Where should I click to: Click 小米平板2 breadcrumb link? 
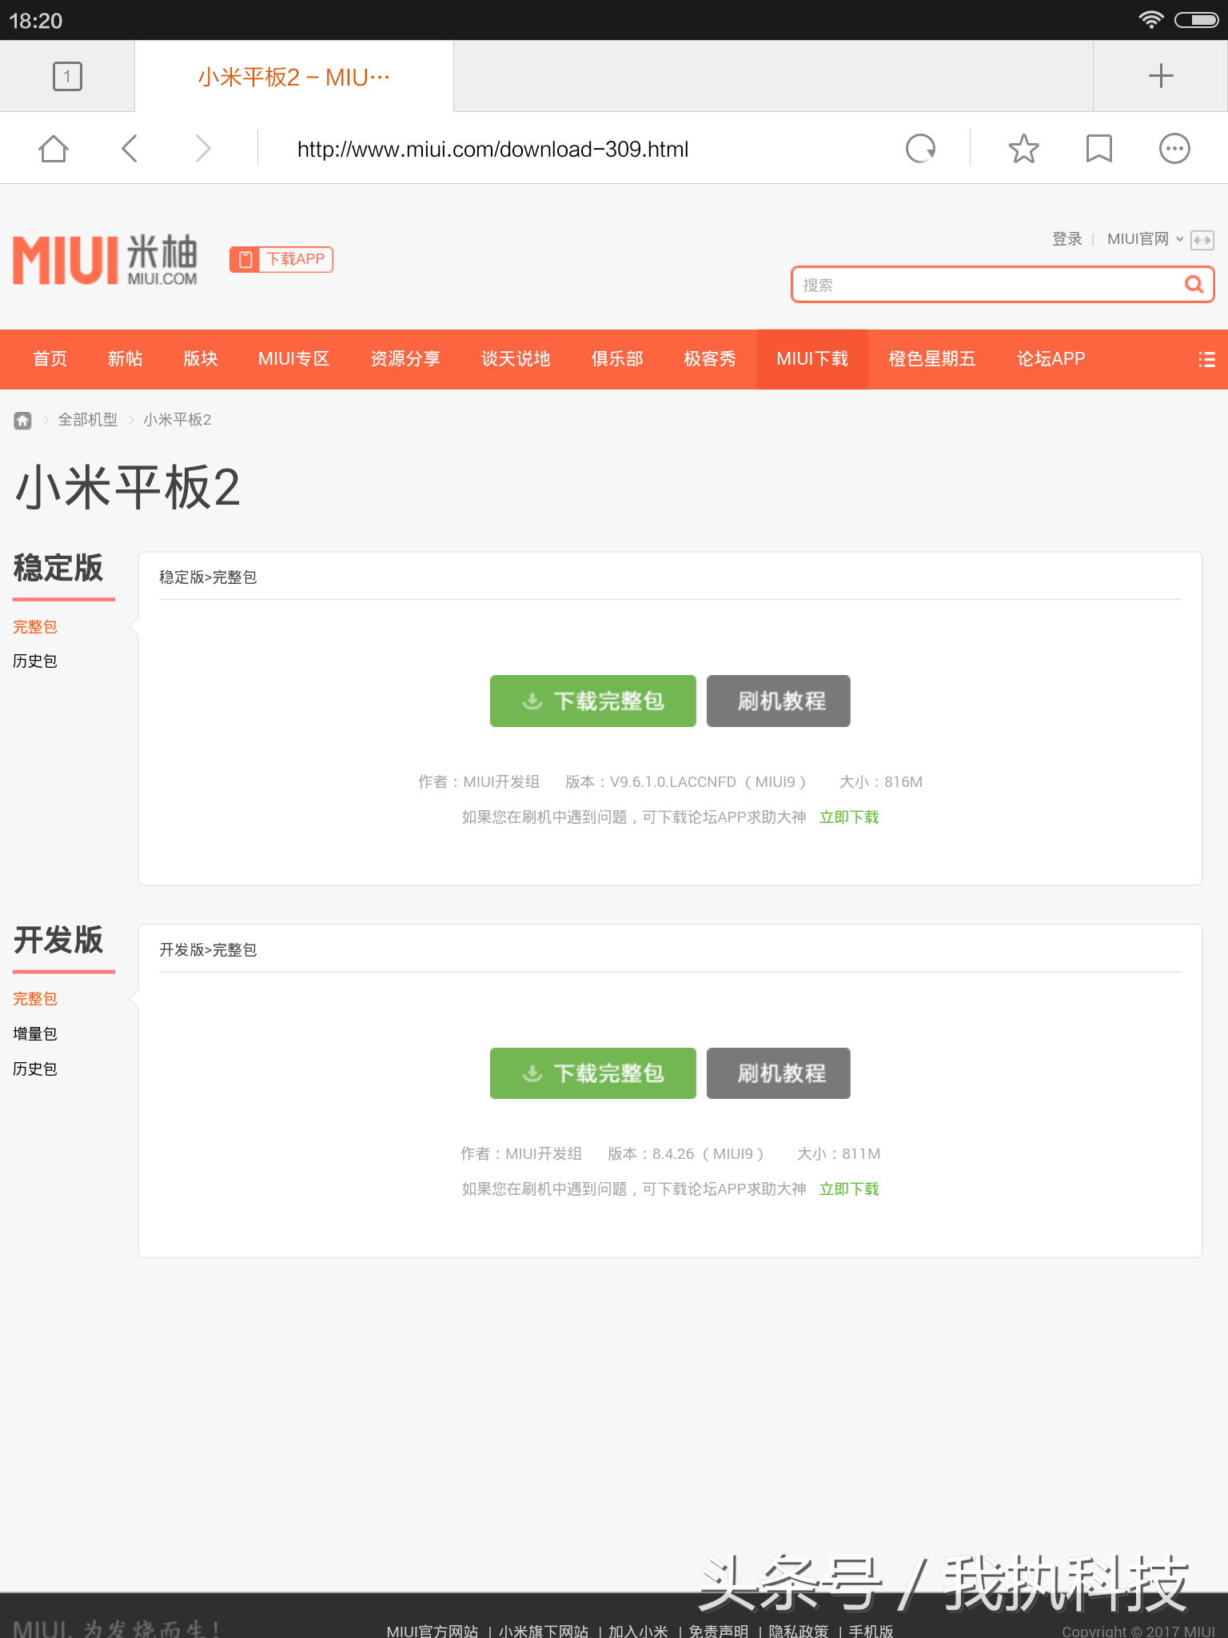pos(177,420)
